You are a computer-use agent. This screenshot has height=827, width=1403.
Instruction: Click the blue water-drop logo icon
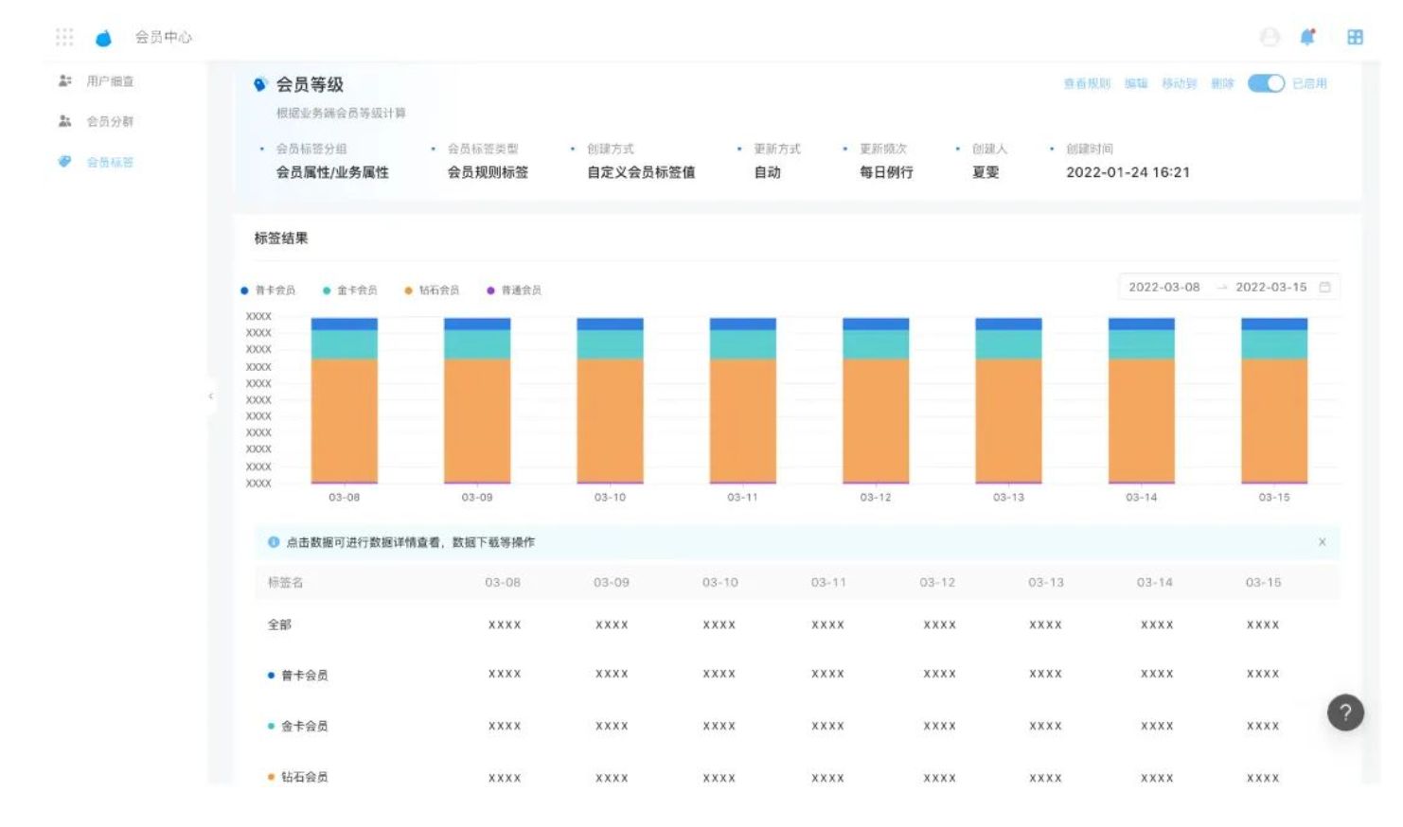click(x=103, y=38)
